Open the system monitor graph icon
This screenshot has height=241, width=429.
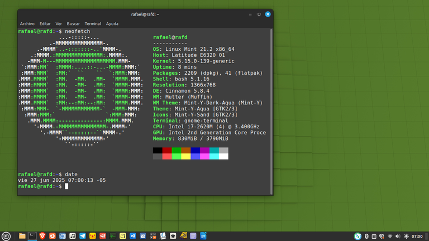click(113, 236)
